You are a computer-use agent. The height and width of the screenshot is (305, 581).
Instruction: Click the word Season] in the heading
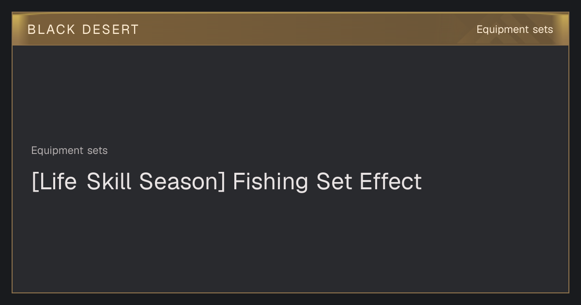182,182
